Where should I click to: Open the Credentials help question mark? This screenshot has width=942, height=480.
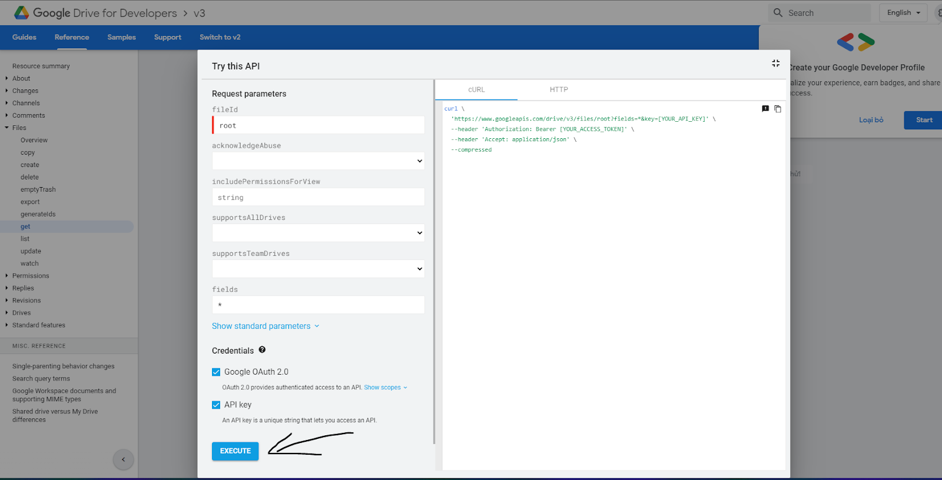[262, 350]
